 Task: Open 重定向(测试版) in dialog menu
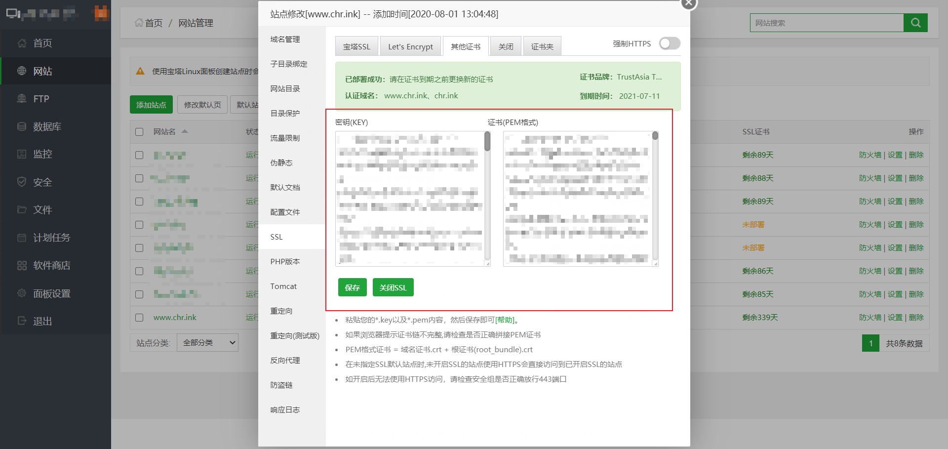coord(292,335)
